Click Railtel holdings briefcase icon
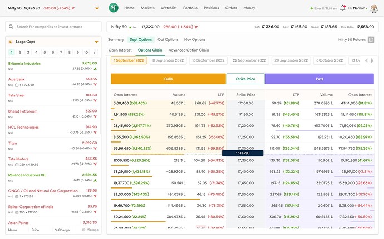Image resolution: width=384 pixels, height=239 pixels. pyautogui.click(x=17, y=212)
